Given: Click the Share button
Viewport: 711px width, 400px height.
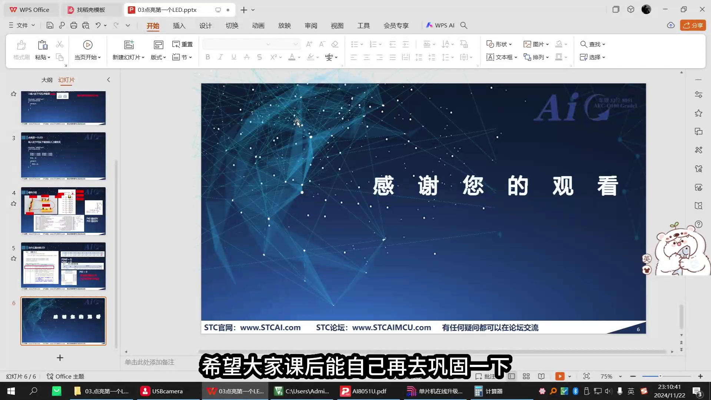Looking at the screenshot, I should point(693,25).
